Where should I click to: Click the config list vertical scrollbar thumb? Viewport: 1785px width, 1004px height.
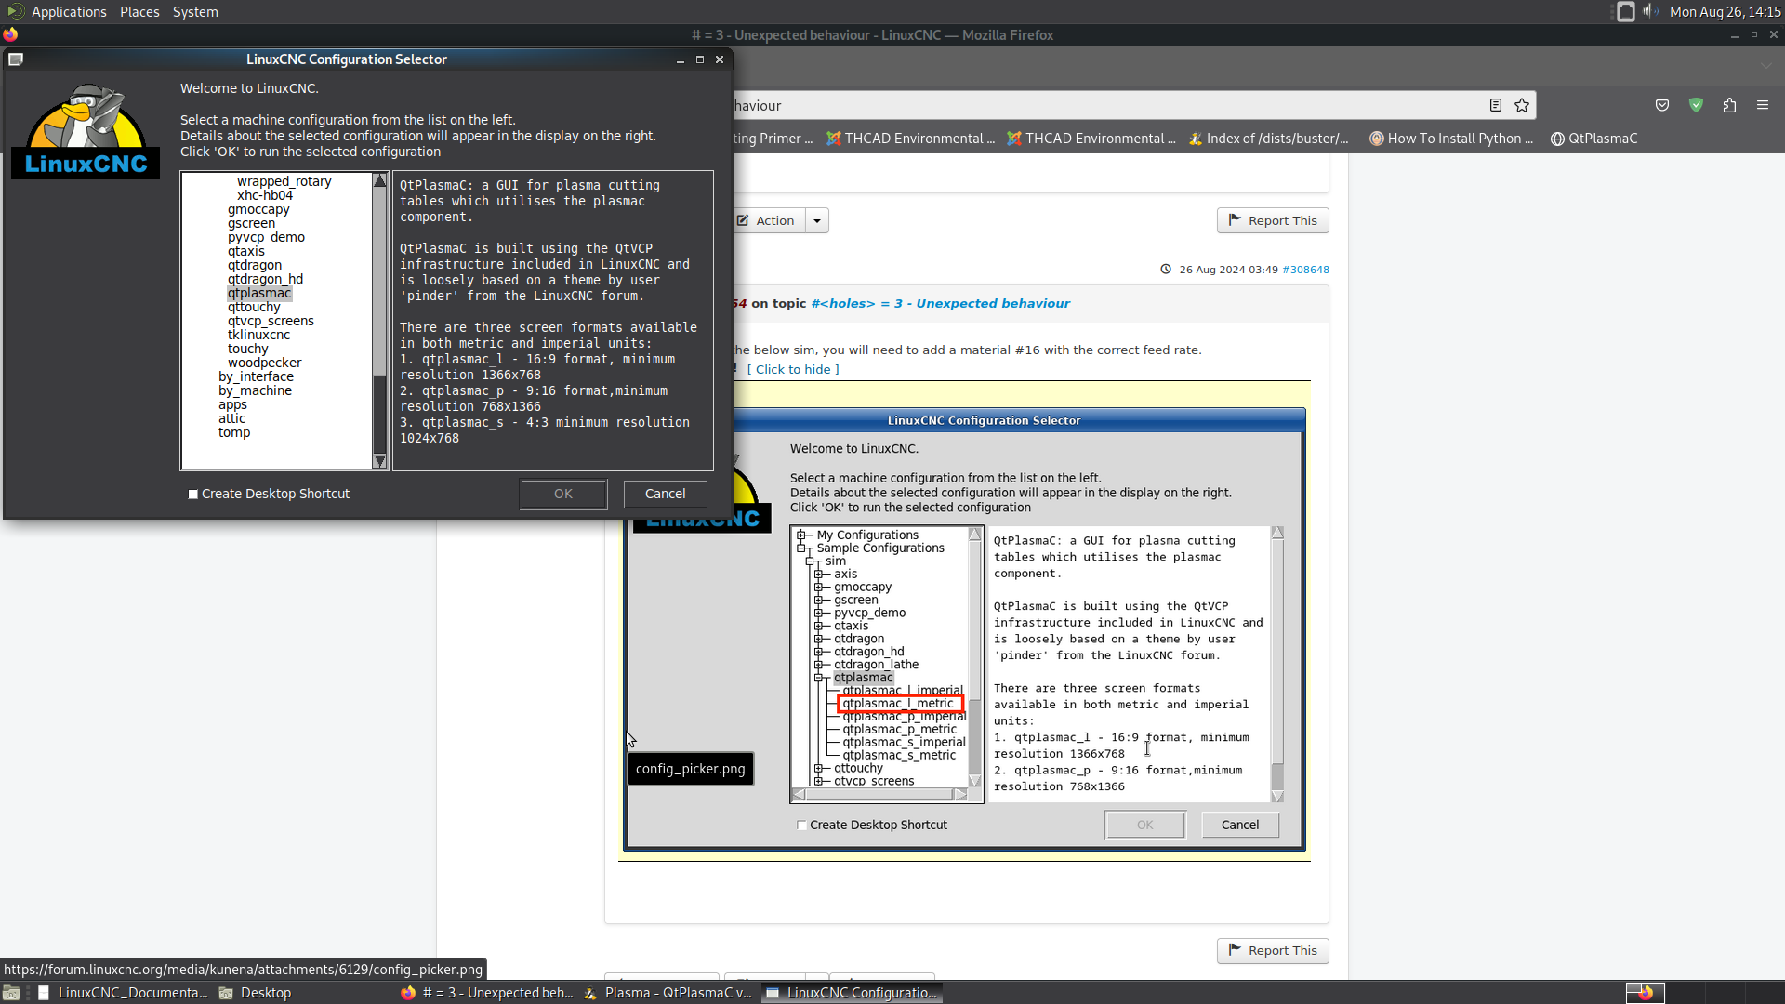tap(379, 413)
